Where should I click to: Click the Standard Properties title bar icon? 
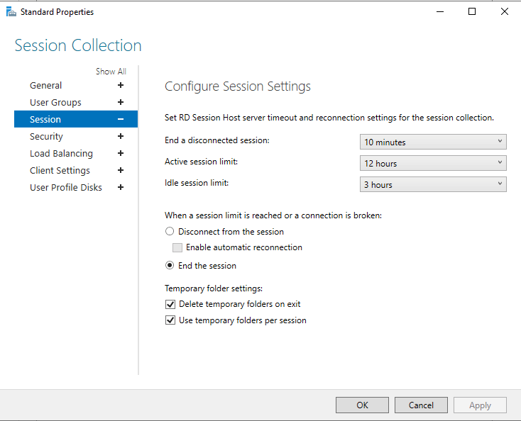point(11,12)
